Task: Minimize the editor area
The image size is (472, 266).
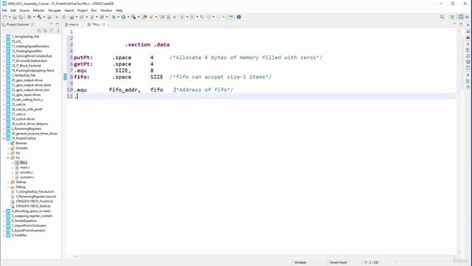Action: (x=455, y=24)
